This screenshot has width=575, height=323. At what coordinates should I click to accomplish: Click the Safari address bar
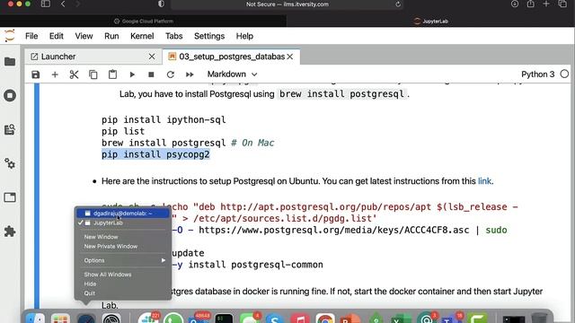pos(287,4)
